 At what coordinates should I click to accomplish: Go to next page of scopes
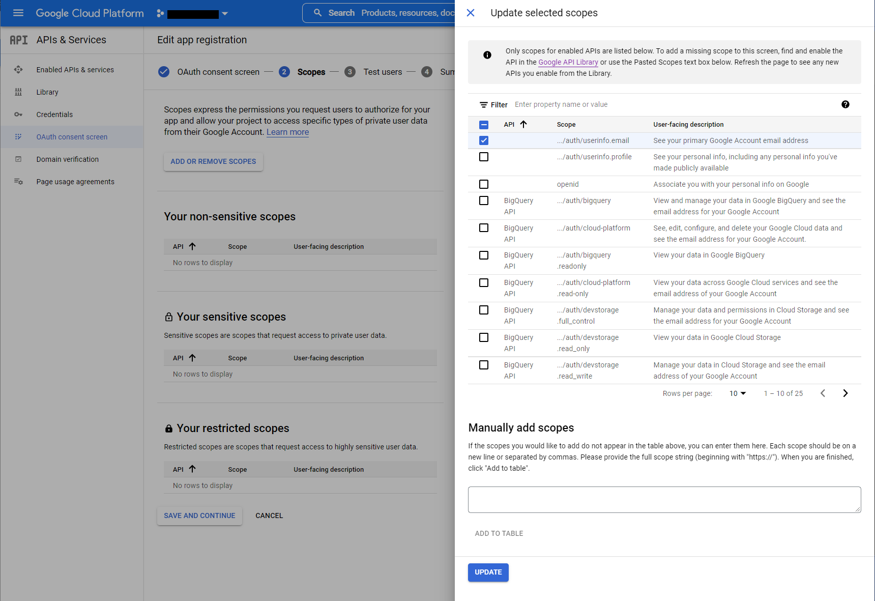point(845,393)
